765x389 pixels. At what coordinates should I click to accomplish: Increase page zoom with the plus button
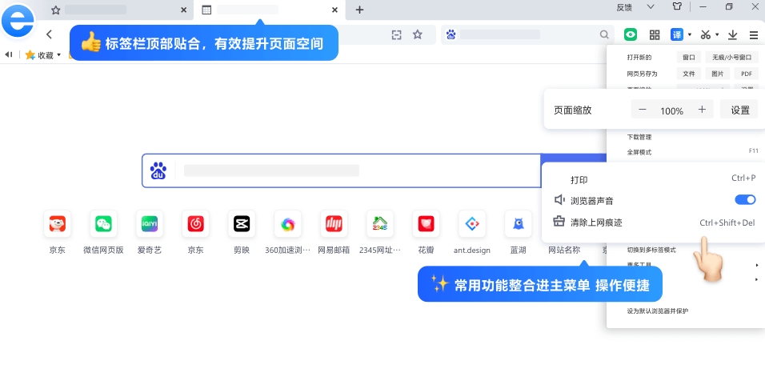(702, 110)
